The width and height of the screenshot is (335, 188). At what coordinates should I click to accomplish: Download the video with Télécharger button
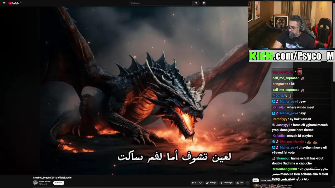pyautogui.click(x=226, y=183)
